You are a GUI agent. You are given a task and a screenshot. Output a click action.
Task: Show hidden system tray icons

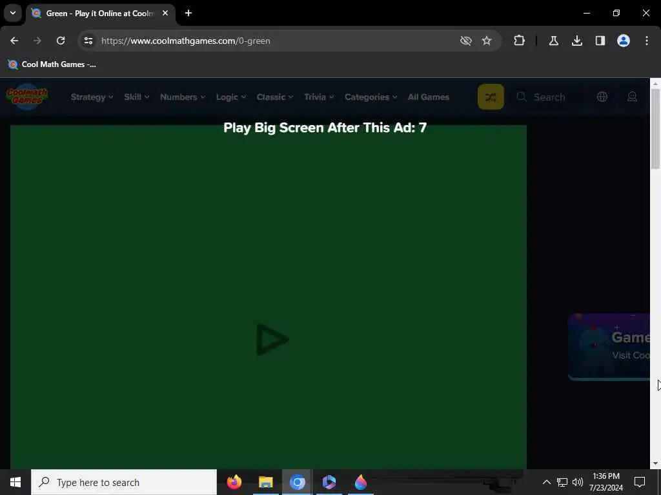[x=546, y=482]
